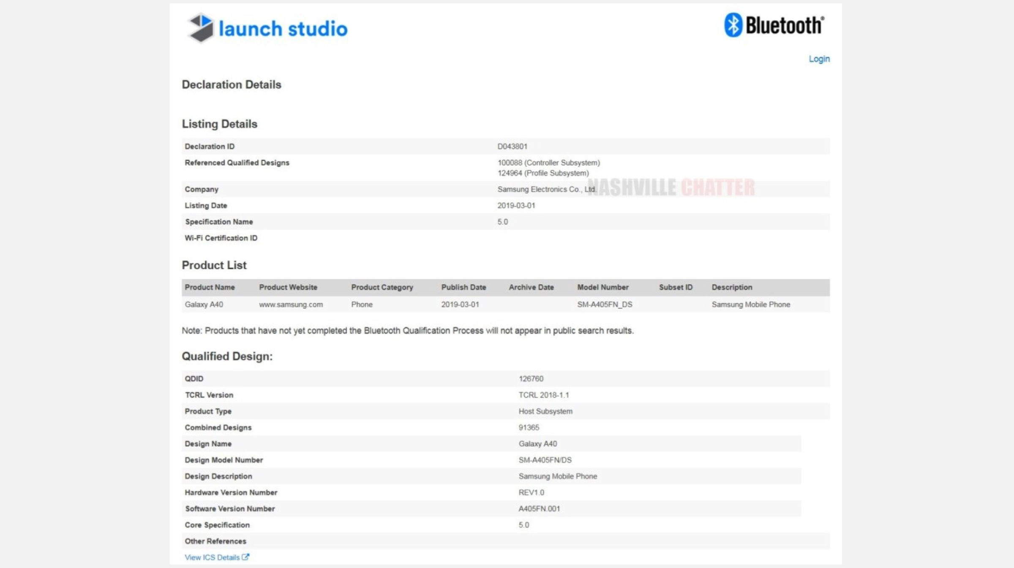Click the Declaration ID value D043801
Screen dimensions: 1014x568
[512, 147]
